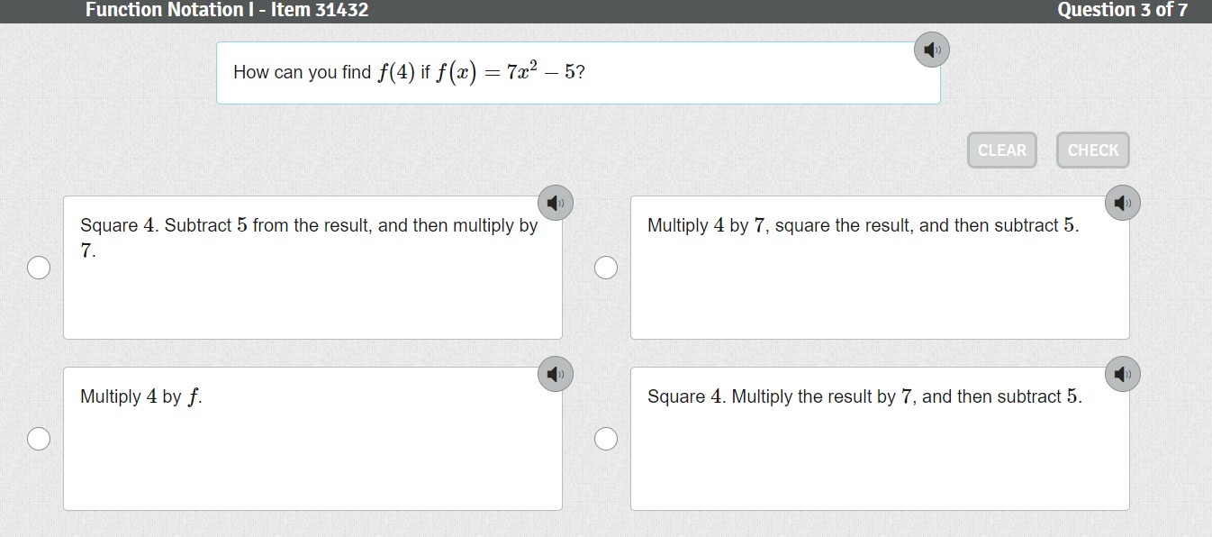Click the 7x² − 5 formula in the question
Viewport: 1212px width, 537px height.
540,71
